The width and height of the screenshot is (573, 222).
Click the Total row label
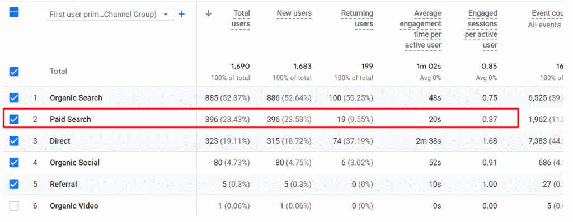point(58,71)
